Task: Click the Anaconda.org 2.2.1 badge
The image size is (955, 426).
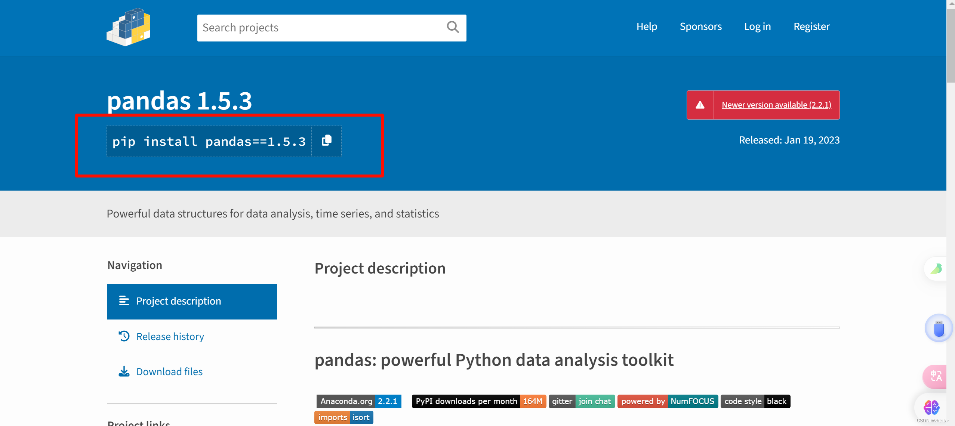Action: point(358,401)
